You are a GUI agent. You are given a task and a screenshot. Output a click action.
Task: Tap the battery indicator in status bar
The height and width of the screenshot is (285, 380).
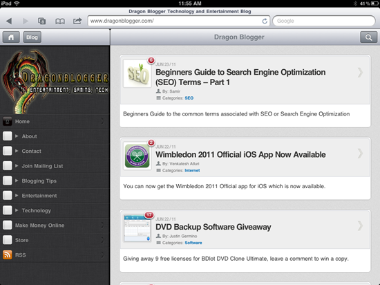click(374, 3)
